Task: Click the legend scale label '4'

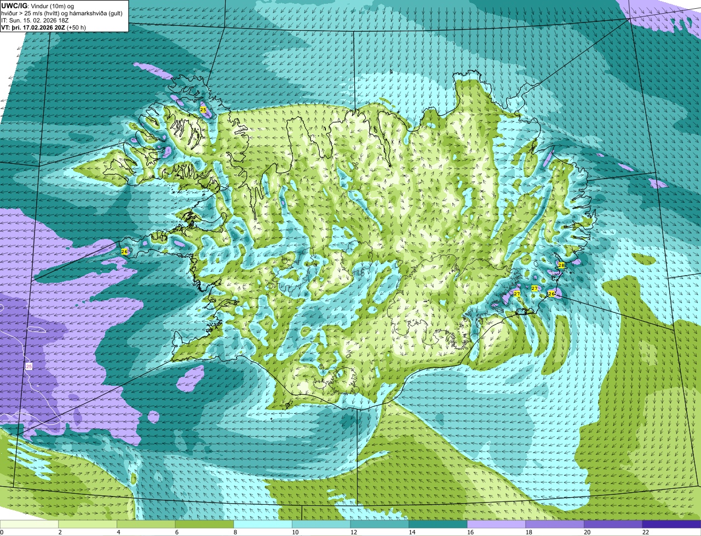Action: (x=118, y=532)
